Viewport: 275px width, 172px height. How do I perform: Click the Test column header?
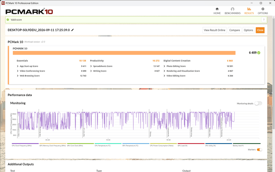tap(12, 171)
